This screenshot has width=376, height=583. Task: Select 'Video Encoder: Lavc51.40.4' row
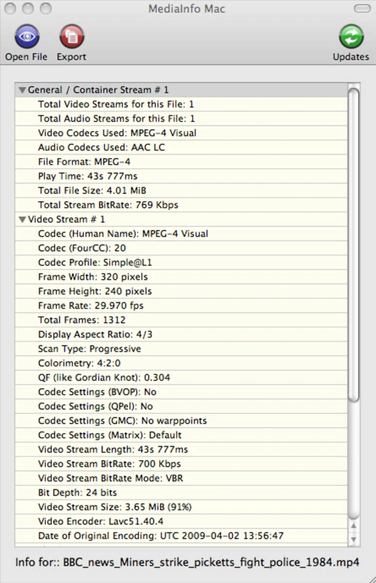(181, 521)
